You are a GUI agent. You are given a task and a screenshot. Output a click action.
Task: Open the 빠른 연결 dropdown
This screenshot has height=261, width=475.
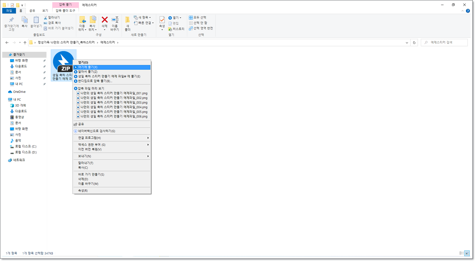[144, 23]
